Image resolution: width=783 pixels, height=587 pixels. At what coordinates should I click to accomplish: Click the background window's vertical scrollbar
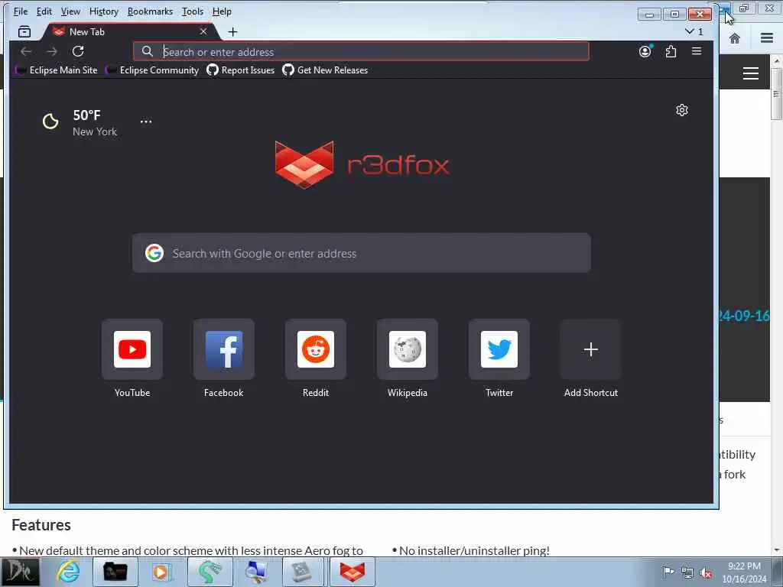pos(777,94)
